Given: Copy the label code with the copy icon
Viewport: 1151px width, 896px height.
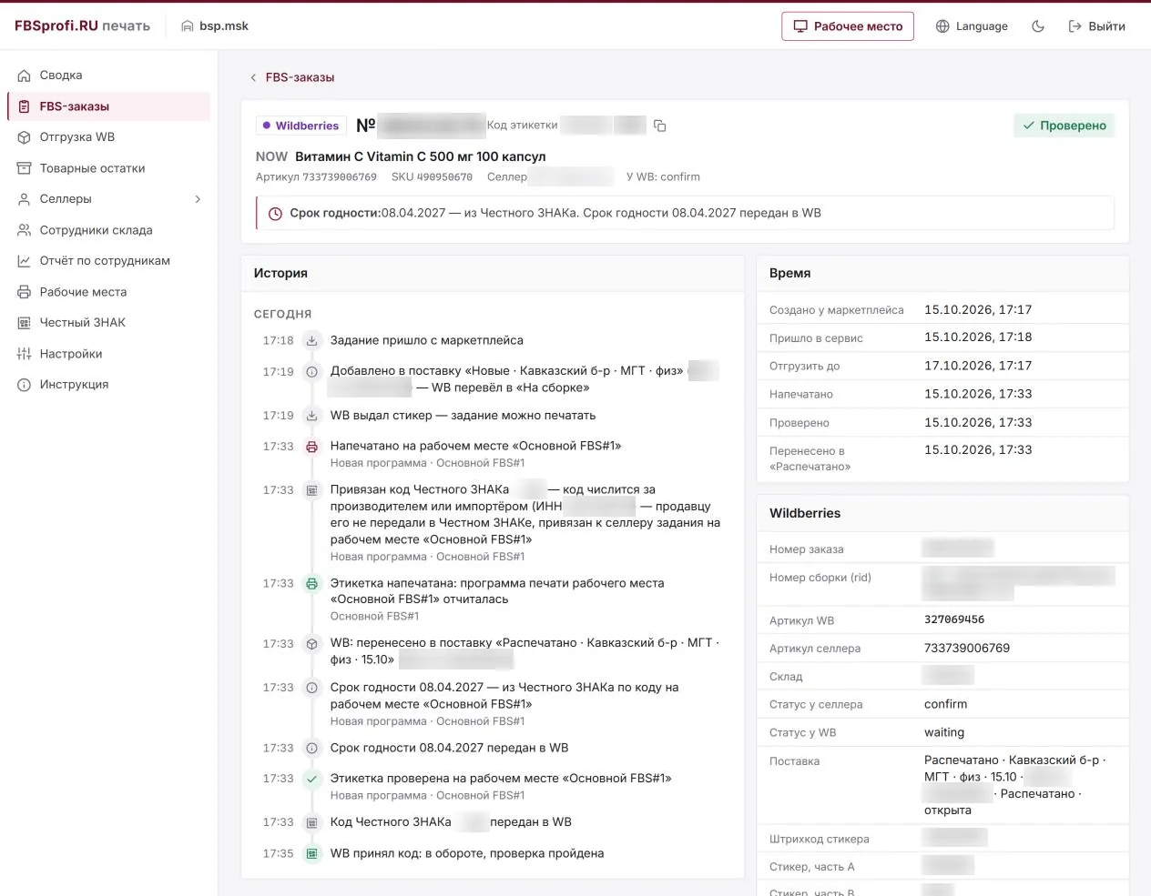Looking at the screenshot, I should [x=660, y=126].
